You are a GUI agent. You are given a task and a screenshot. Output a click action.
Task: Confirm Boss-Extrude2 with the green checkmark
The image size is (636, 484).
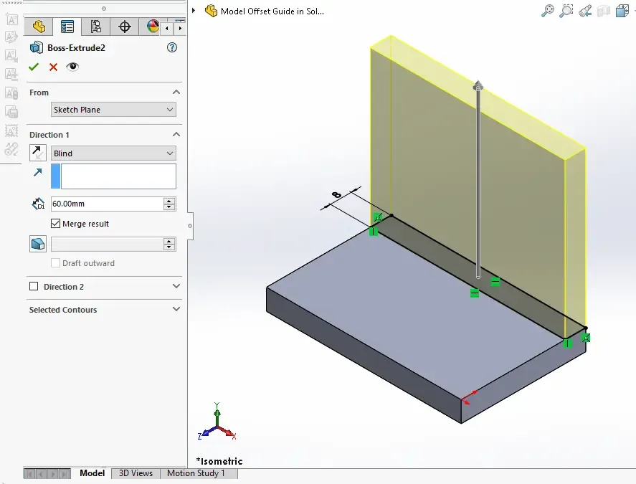[x=34, y=67]
